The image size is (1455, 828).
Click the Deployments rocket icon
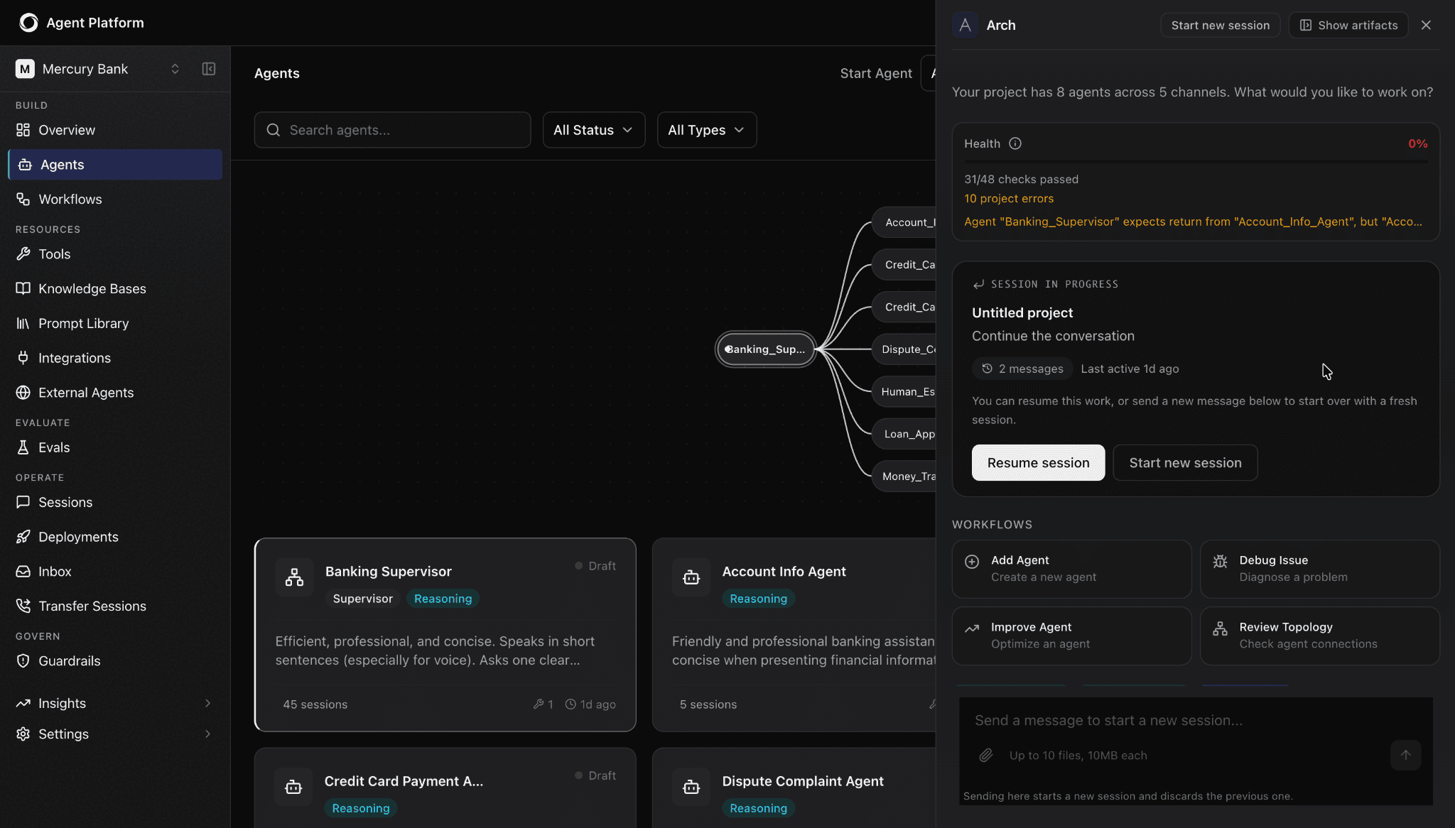click(x=23, y=537)
